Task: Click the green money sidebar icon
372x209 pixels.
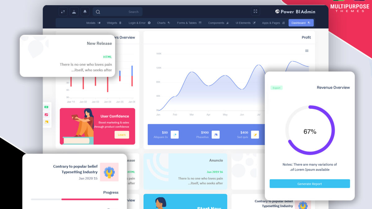Action: (46, 107)
